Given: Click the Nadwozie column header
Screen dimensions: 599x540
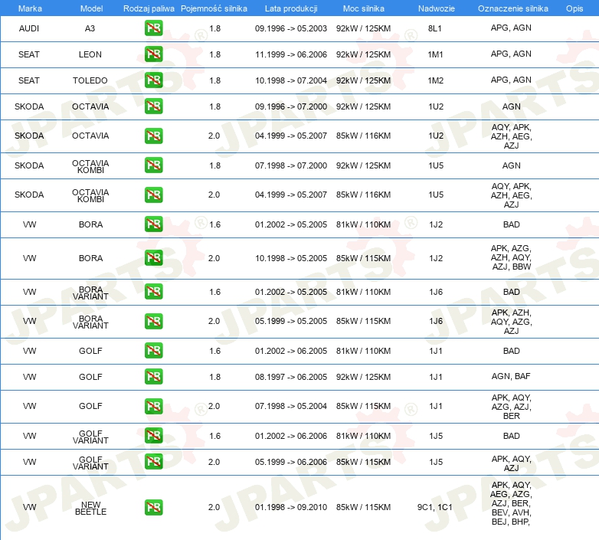Looking at the screenshot, I should point(437,8).
